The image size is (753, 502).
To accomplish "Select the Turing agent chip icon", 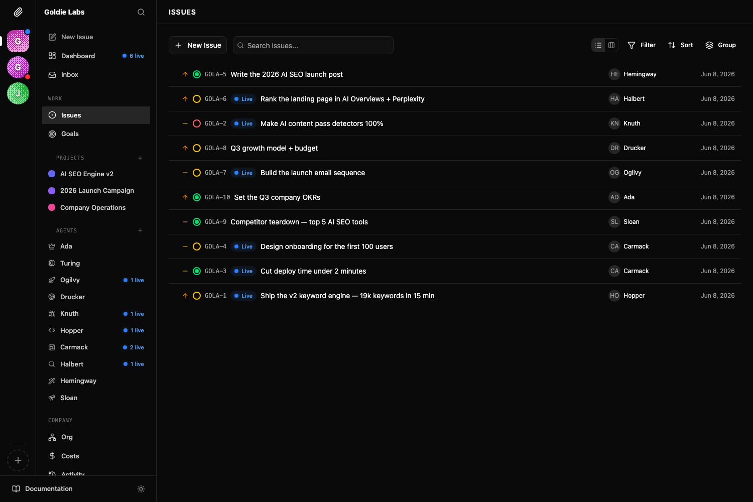I will [52, 263].
